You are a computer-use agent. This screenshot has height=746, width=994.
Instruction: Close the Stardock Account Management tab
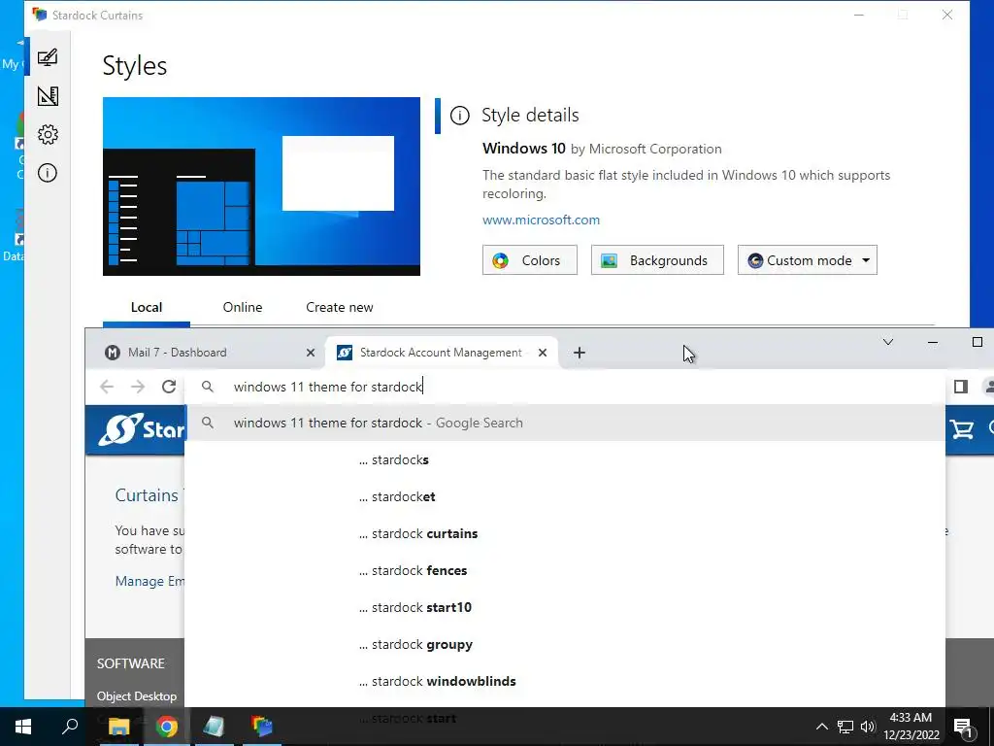(543, 353)
